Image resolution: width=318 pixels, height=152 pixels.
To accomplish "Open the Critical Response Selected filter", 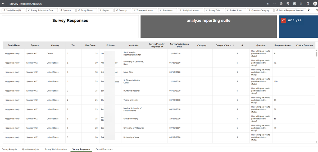I will pos(291,10).
